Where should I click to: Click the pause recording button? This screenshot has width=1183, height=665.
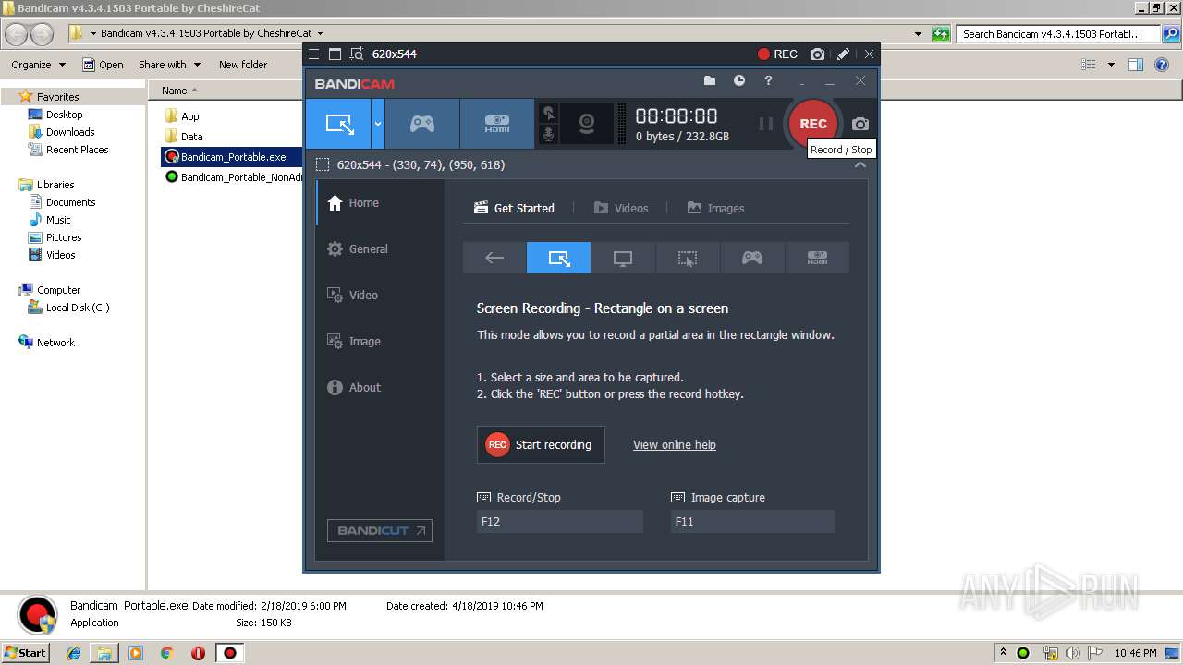pyautogui.click(x=765, y=124)
